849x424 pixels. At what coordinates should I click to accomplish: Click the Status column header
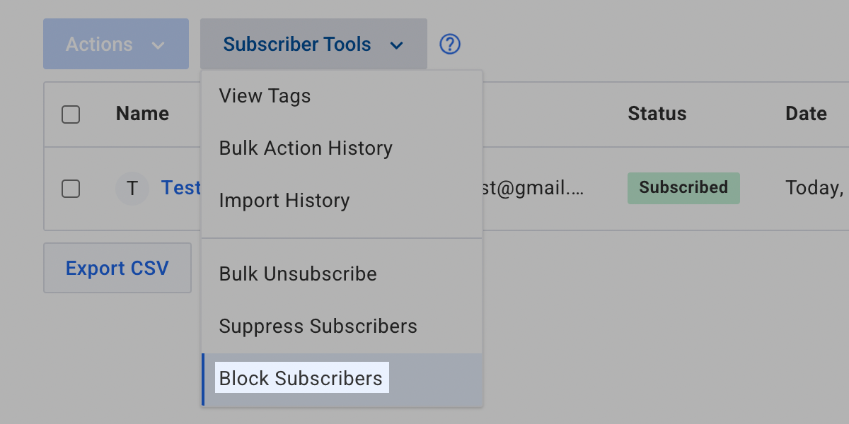tap(657, 114)
